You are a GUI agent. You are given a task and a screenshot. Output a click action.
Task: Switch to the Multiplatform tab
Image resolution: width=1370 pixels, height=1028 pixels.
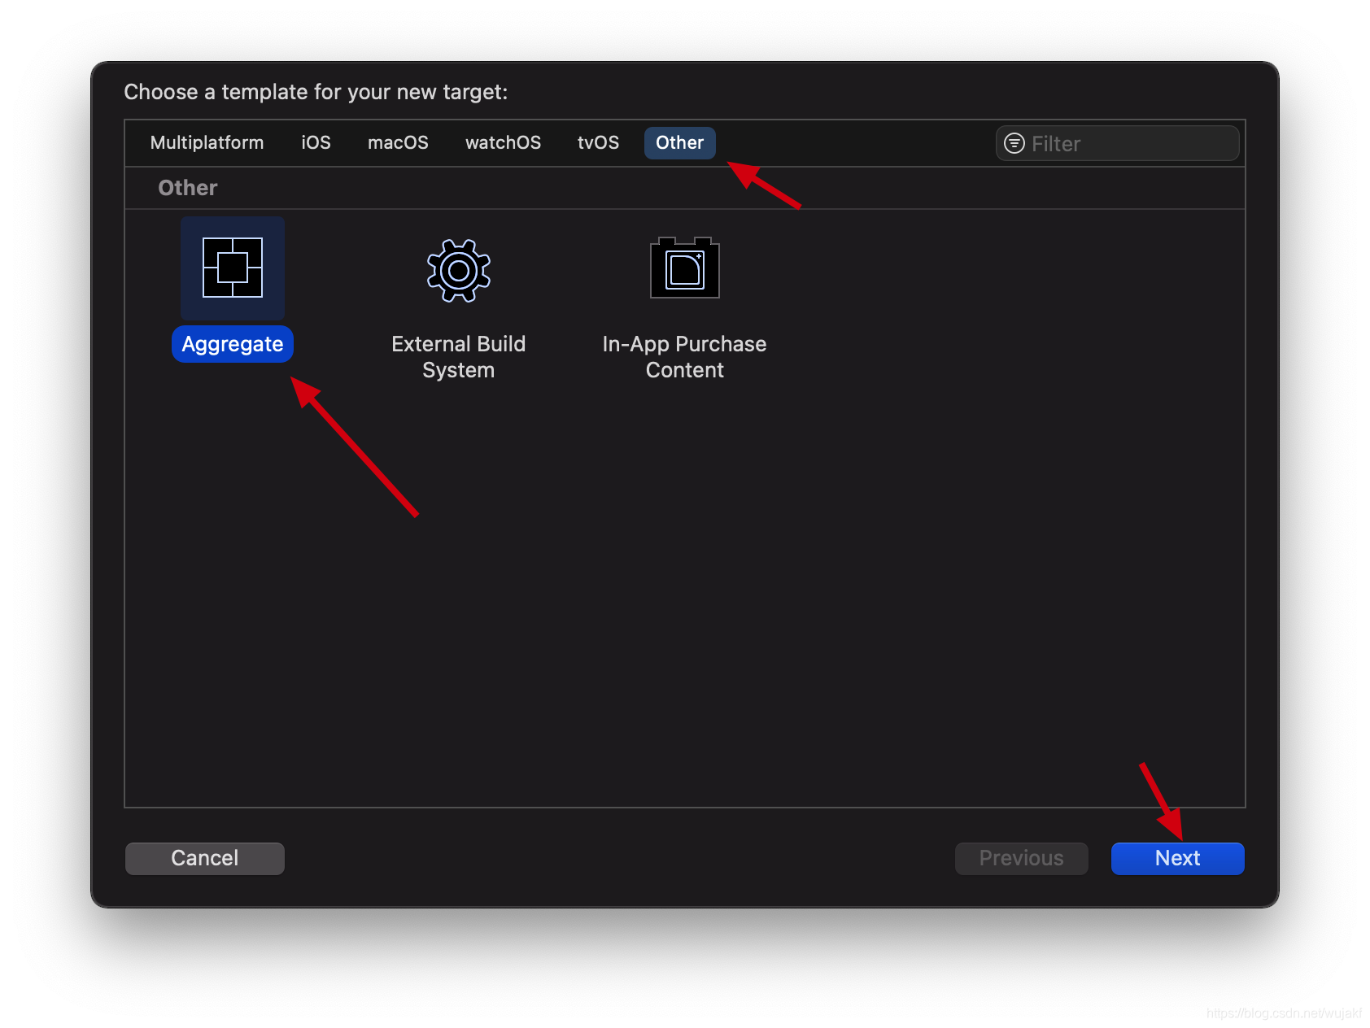[207, 142]
